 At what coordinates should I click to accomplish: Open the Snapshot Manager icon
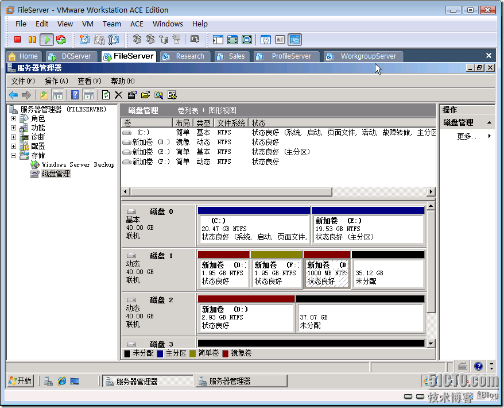pos(114,40)
